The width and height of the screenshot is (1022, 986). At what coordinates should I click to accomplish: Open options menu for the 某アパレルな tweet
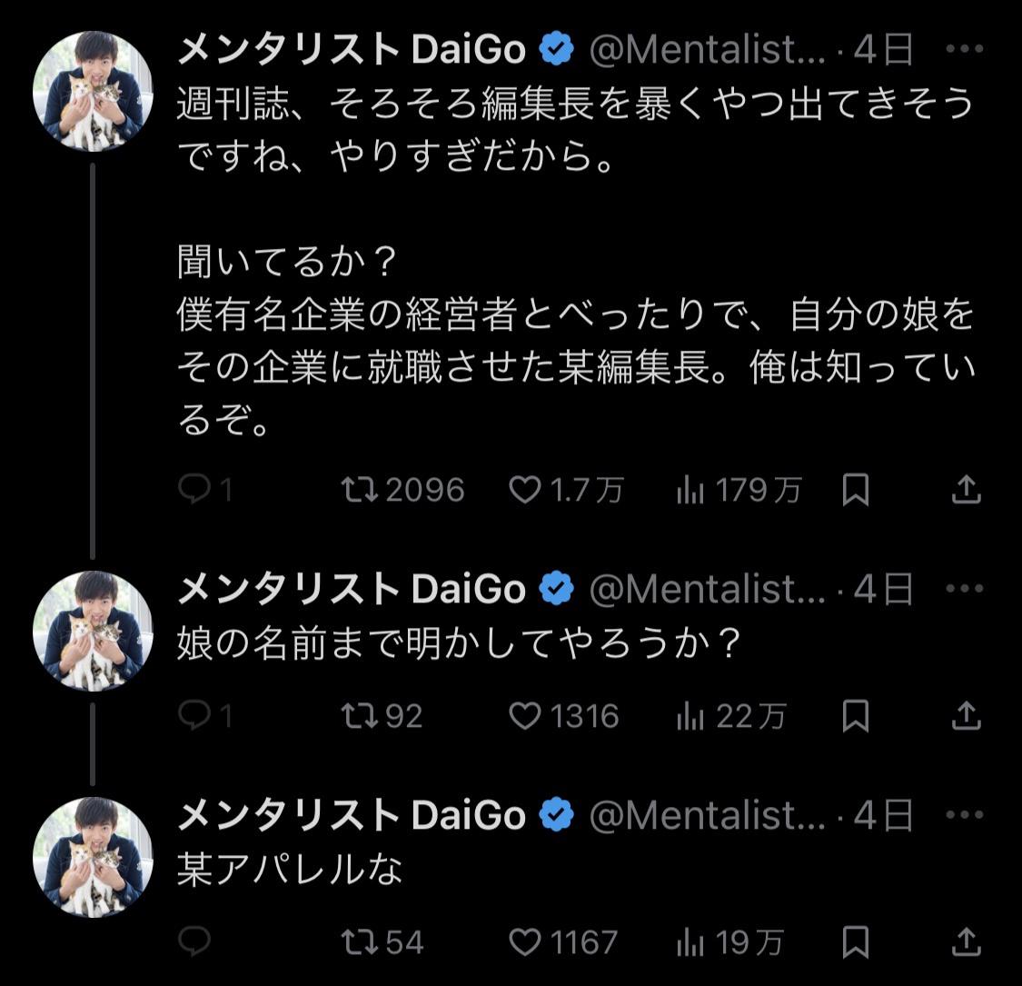pos(967,815)
